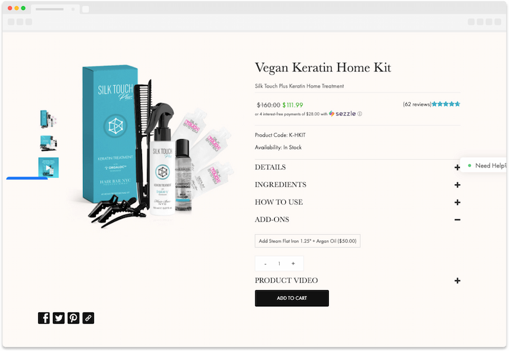Increase quantity with plus button
Image resolution: width=509 pixels, height=351 pixels.
(x=293, y=264)
